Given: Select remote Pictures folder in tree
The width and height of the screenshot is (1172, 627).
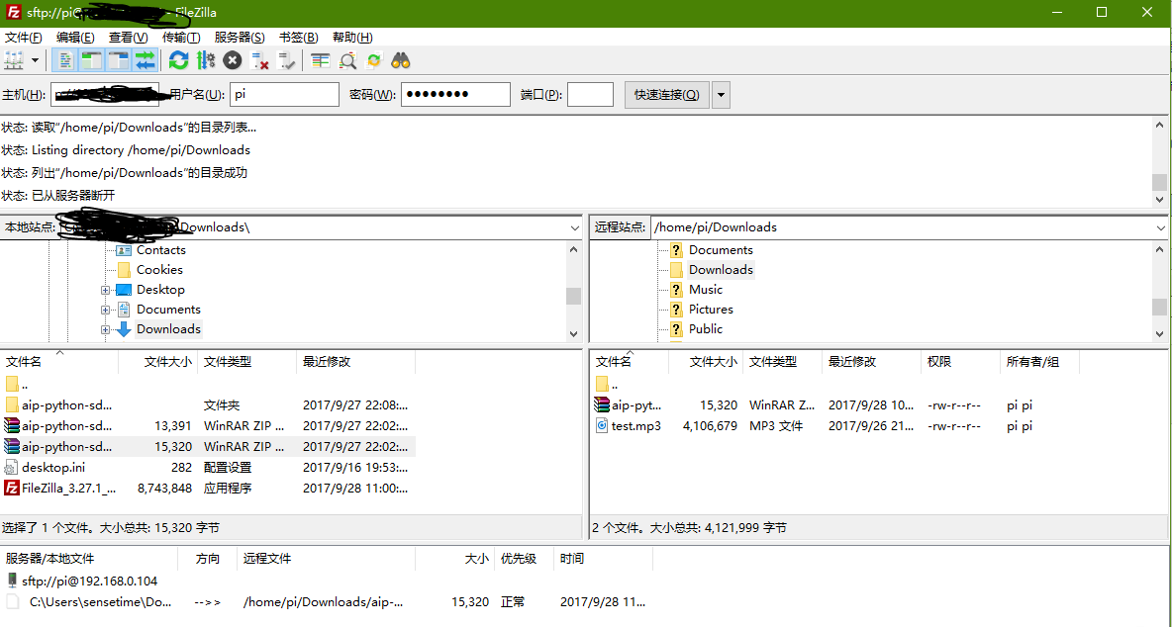Looking at the screenshot, I should pos(711,309).
